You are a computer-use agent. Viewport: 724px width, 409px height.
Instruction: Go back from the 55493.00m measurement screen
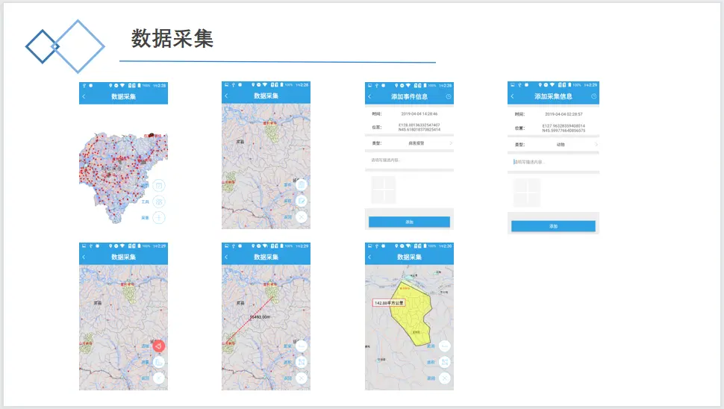click(226, 257)
